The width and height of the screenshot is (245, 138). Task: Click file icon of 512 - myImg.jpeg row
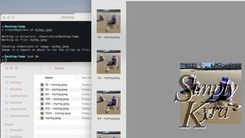(42, 108)
